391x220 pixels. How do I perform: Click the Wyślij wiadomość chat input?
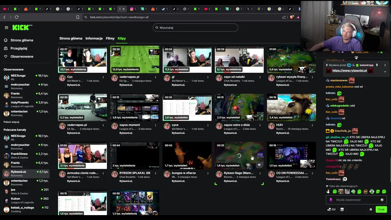coord(356,200)
